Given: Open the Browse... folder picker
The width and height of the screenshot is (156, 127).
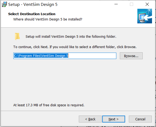Looking at the screenshot, I should pos(131,56).
